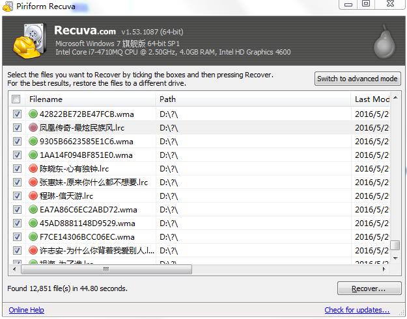Maximize the Piriform Recuva window
This screenshot has height=319, width=407.
(366, 4)
